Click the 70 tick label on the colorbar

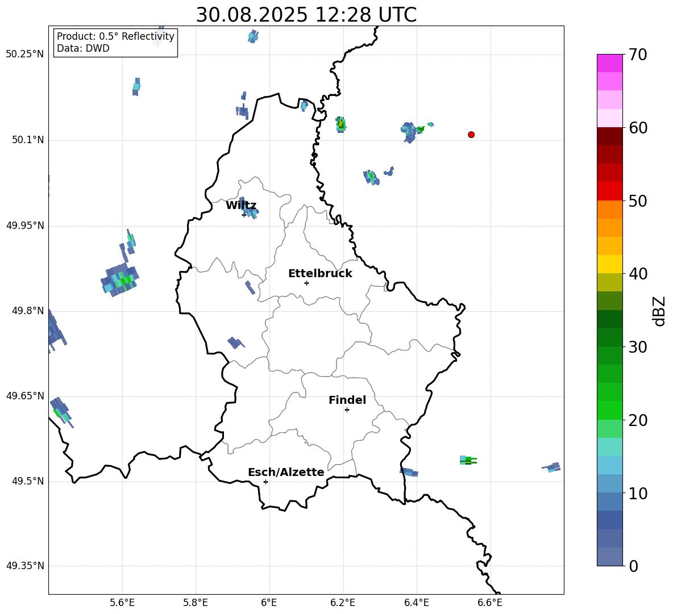point(639,55)
